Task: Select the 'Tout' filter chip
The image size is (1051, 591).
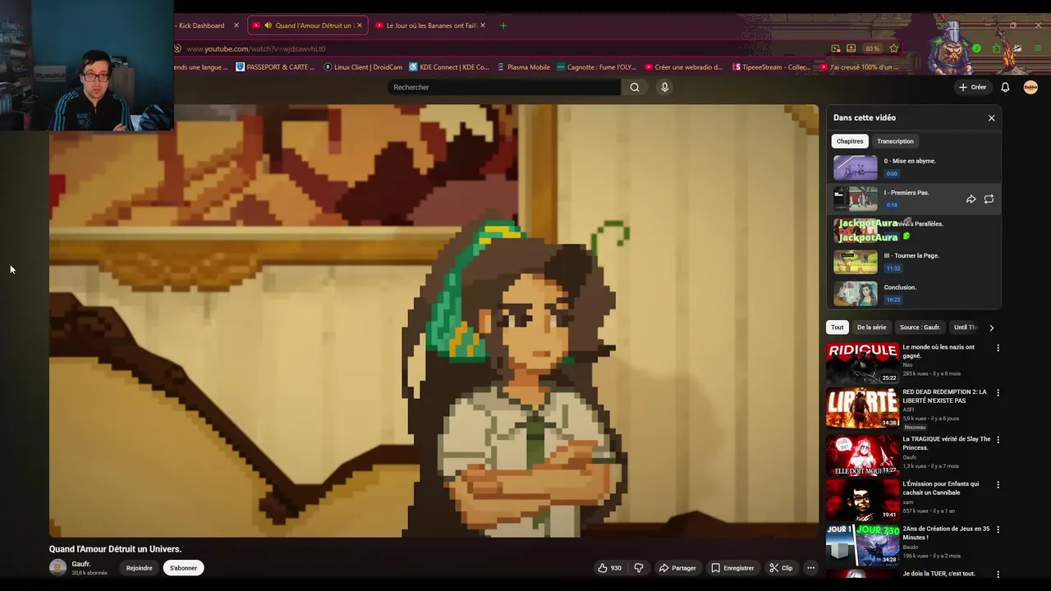Action: coord(837,328)
